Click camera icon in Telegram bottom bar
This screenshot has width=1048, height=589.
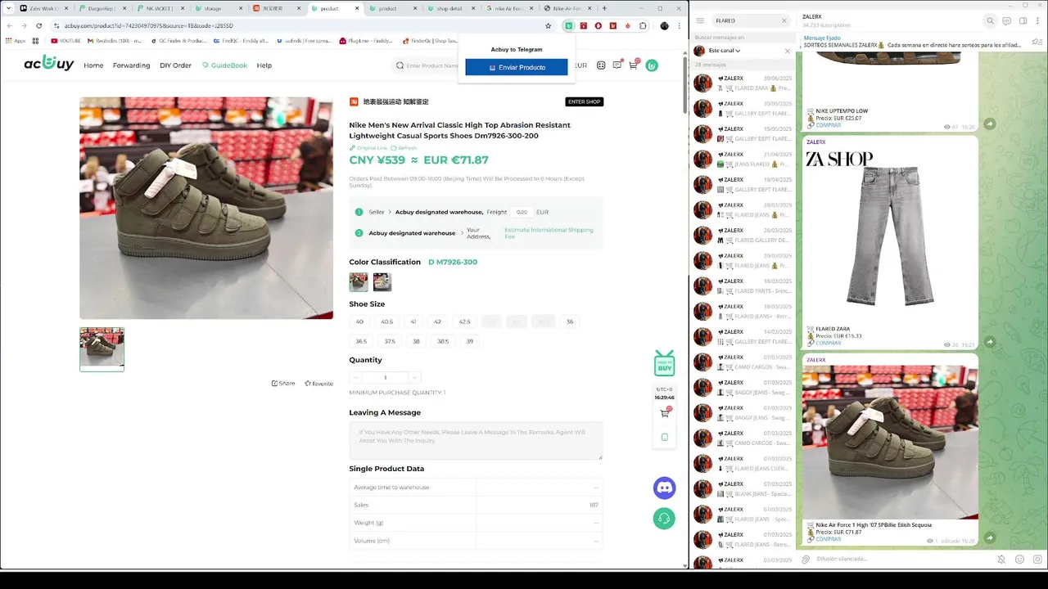1037,560
